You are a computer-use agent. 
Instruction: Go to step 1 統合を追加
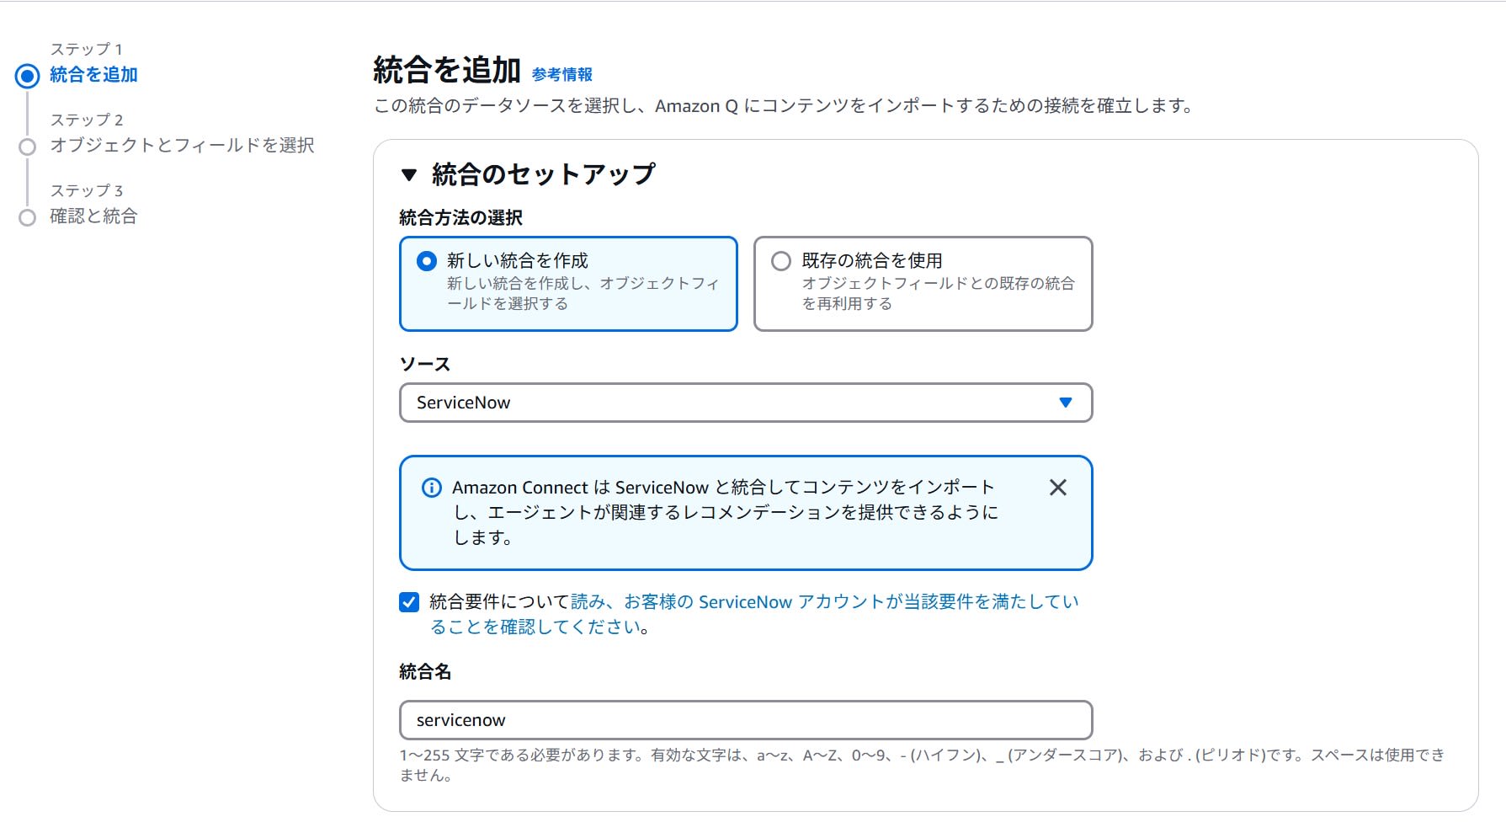tap(93, 75)
